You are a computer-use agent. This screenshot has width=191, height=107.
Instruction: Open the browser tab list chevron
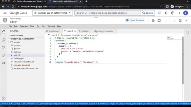pyautogui.click(x=188, y=1)
